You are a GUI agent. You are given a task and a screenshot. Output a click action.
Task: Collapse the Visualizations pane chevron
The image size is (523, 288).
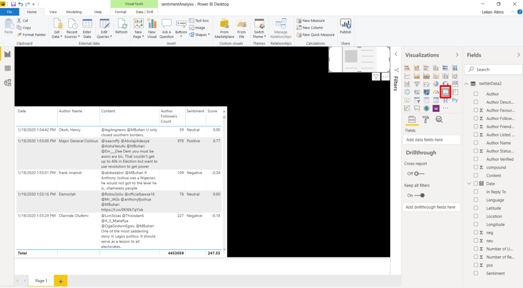coord(457,55)
